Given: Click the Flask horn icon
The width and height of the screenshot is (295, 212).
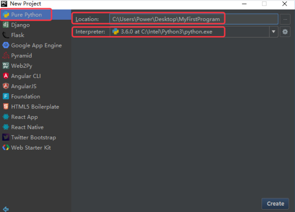Looking at the screenshot, I should pyautogui.click(x=6, y=35).
